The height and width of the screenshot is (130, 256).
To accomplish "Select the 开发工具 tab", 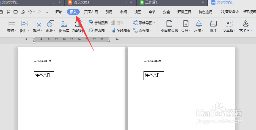I will 184,12.
